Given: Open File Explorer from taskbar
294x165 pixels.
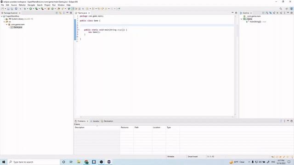Looking at the screenshot, I should [x=79, y=162].
